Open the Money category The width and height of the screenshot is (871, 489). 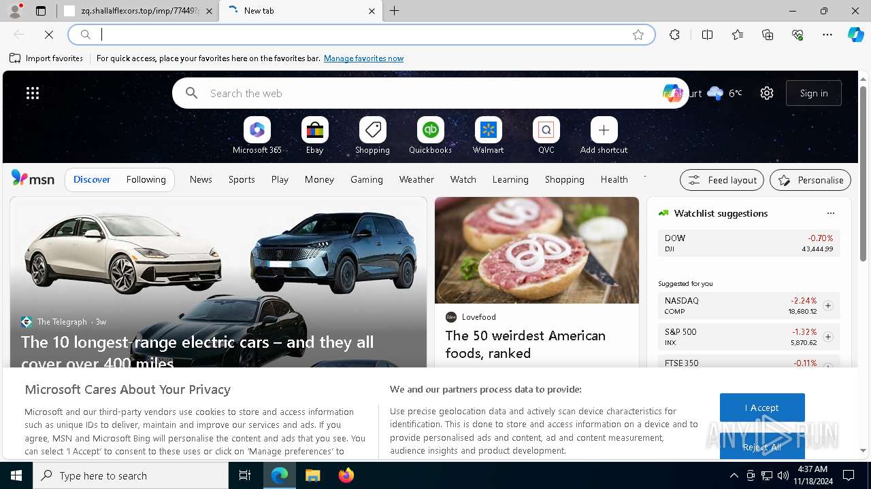click(x=319, y=179)
